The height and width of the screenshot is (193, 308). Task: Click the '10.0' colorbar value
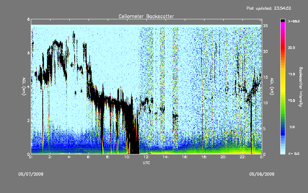291,101
